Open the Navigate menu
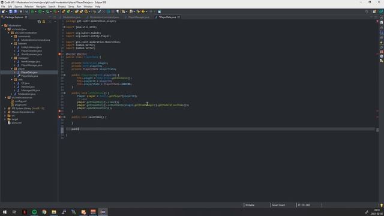 click(41, 7)
